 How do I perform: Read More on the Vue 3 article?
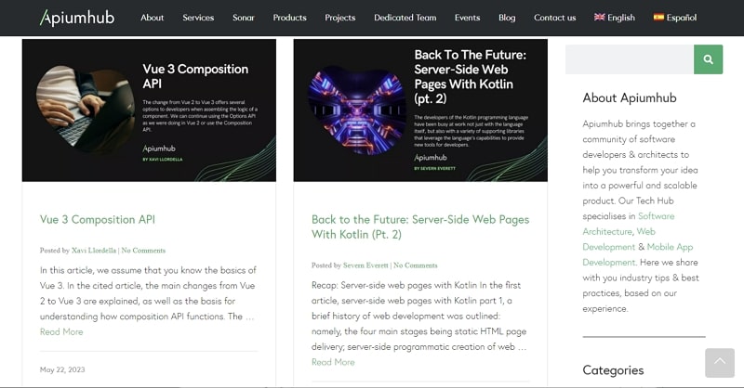tap(61, 331)
